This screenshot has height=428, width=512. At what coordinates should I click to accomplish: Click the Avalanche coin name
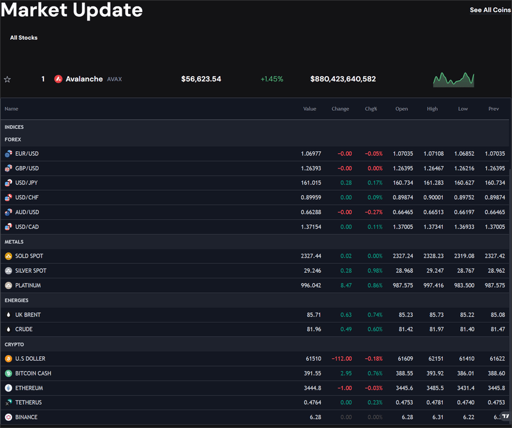(x=84, y=79)
